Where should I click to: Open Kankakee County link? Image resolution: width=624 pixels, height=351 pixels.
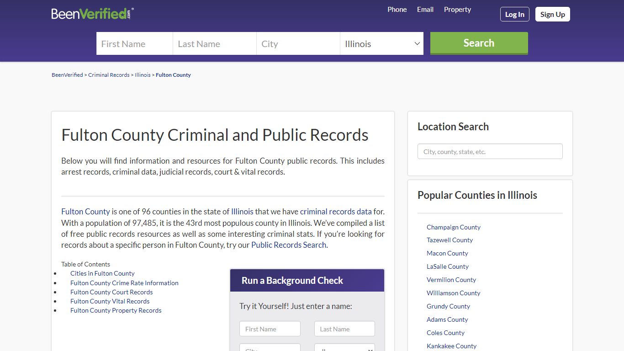click(x=451, y=346)
